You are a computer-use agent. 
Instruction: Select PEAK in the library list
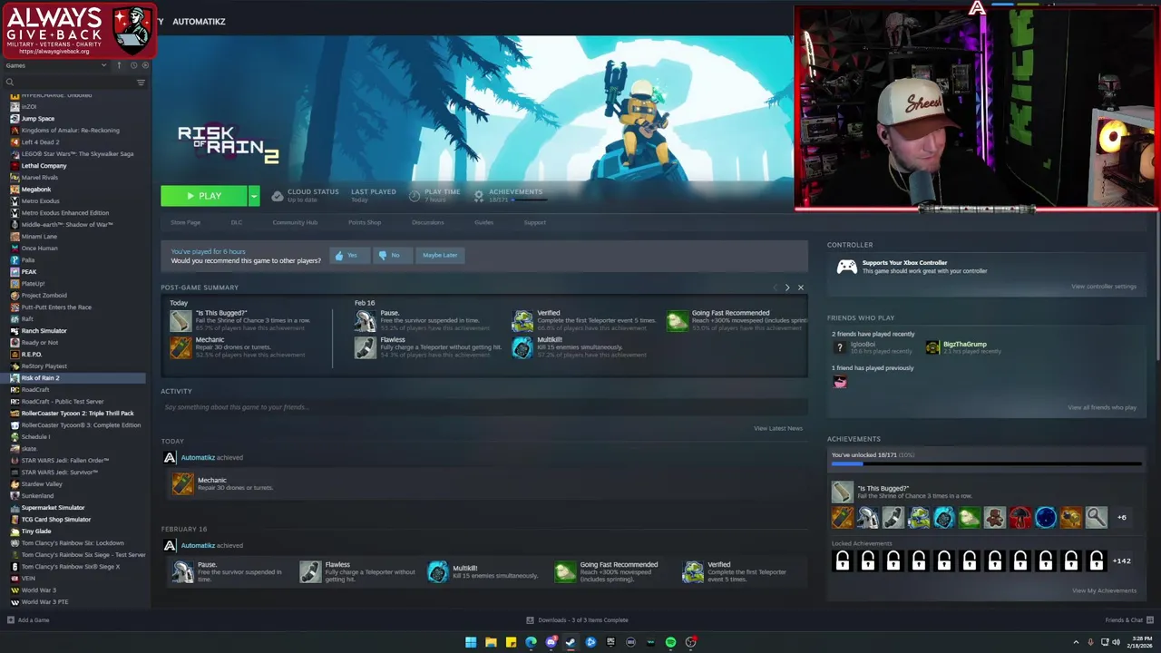29,272
